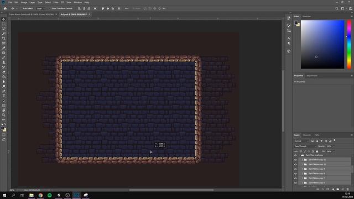
Task: Select the Rectangular Marquee tool
Action: pyautogui.click(x=4, y=24)
